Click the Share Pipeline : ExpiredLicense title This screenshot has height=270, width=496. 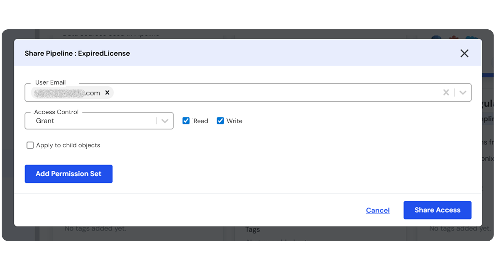point(77,53)
